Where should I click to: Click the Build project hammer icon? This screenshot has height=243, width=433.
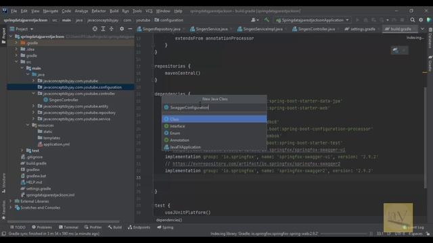pos(267,20)
